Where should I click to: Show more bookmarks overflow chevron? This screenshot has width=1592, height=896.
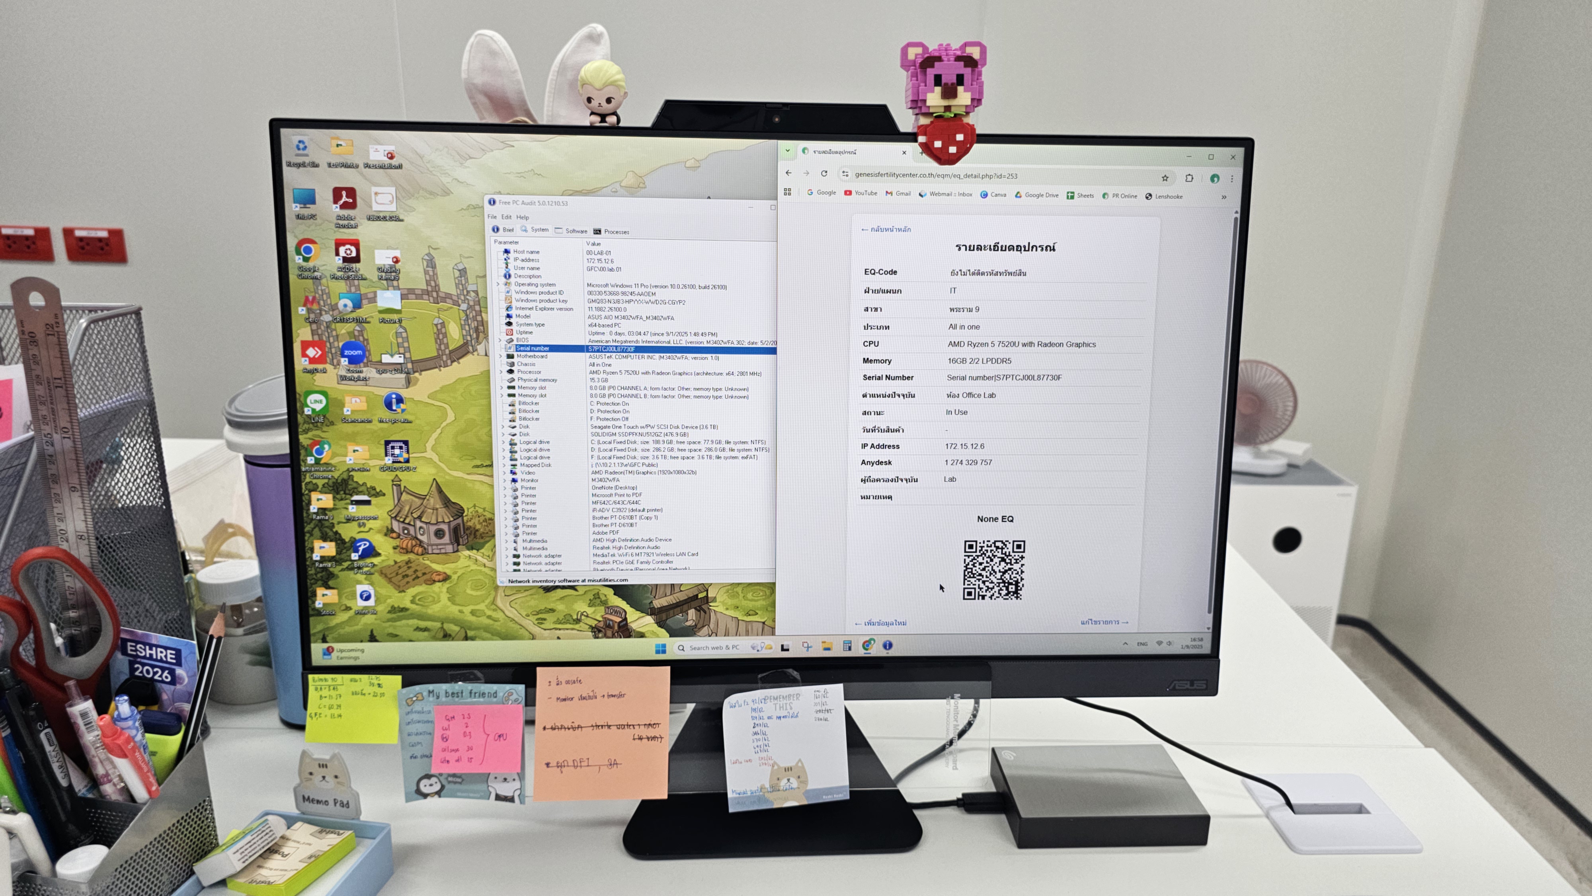point(1224,197)
